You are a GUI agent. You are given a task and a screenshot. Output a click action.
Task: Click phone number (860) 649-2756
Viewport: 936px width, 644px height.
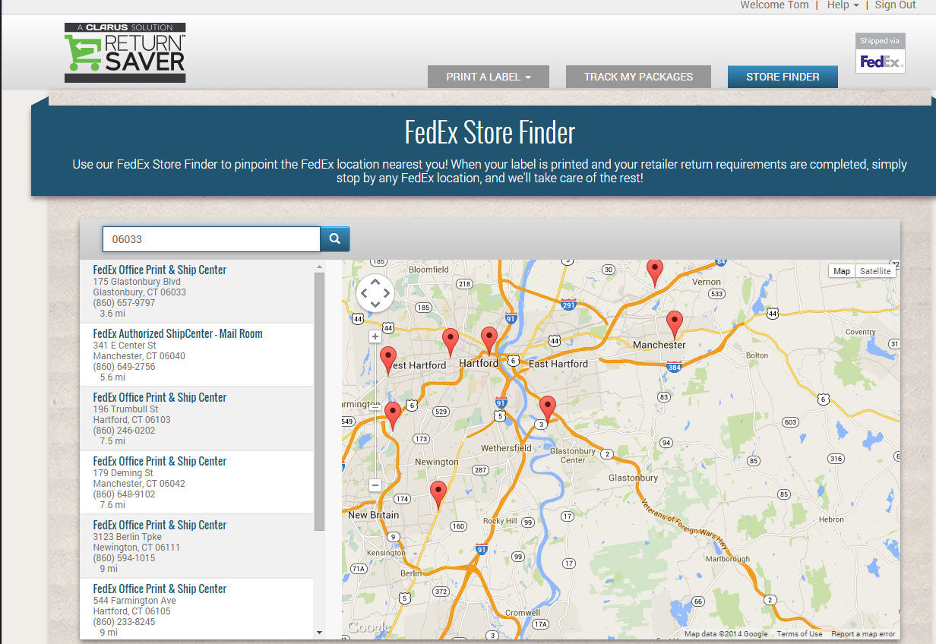coord(124,367)
